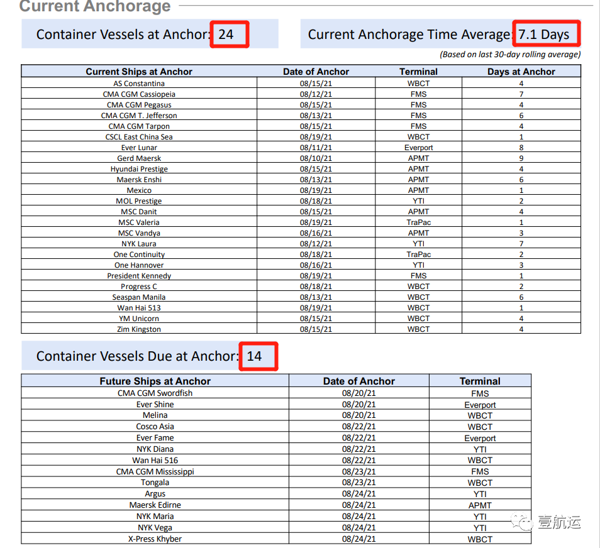Select ship name 'YM Unicorn'

point(139,319)
